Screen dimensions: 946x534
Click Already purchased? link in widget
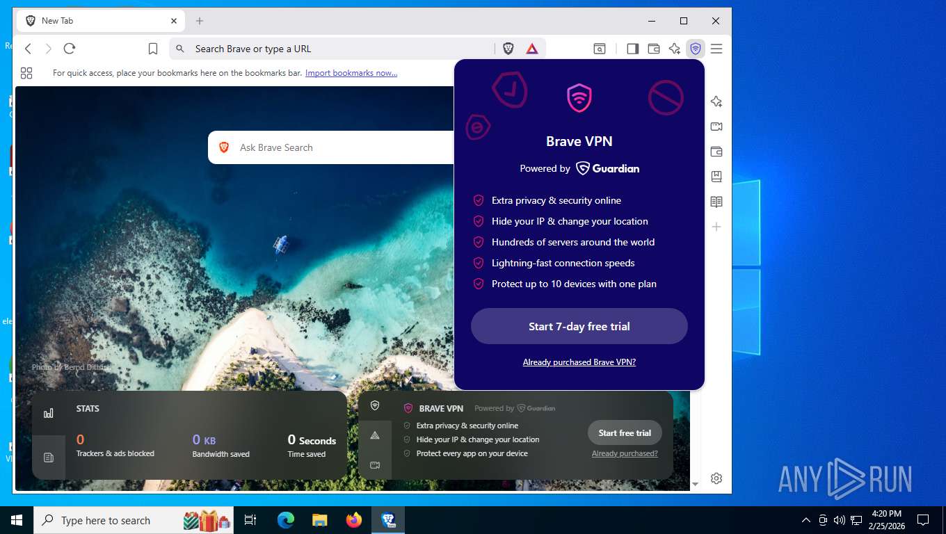(625, 453)
